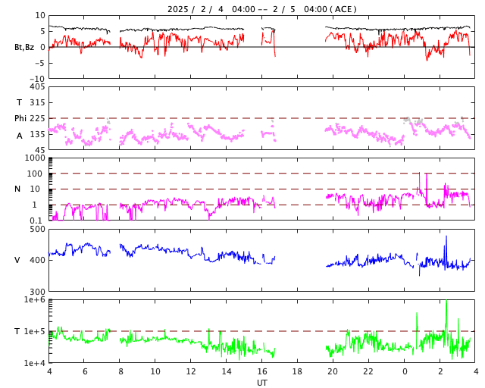This screenshot has width=485, height=388.
Task: Click the "1e+4" temperature tick label
Action: click(x=35, y=363)
